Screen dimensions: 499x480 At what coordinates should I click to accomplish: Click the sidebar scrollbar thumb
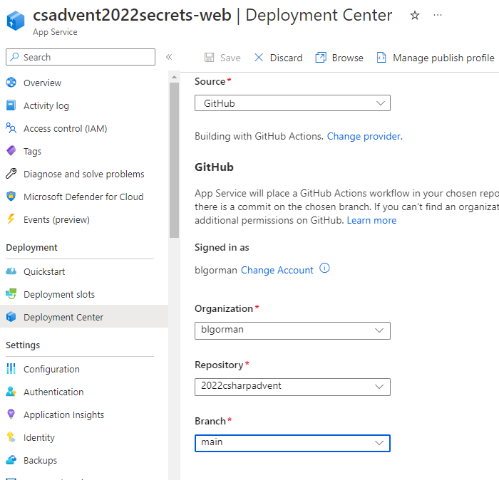(x=174, y=160)
